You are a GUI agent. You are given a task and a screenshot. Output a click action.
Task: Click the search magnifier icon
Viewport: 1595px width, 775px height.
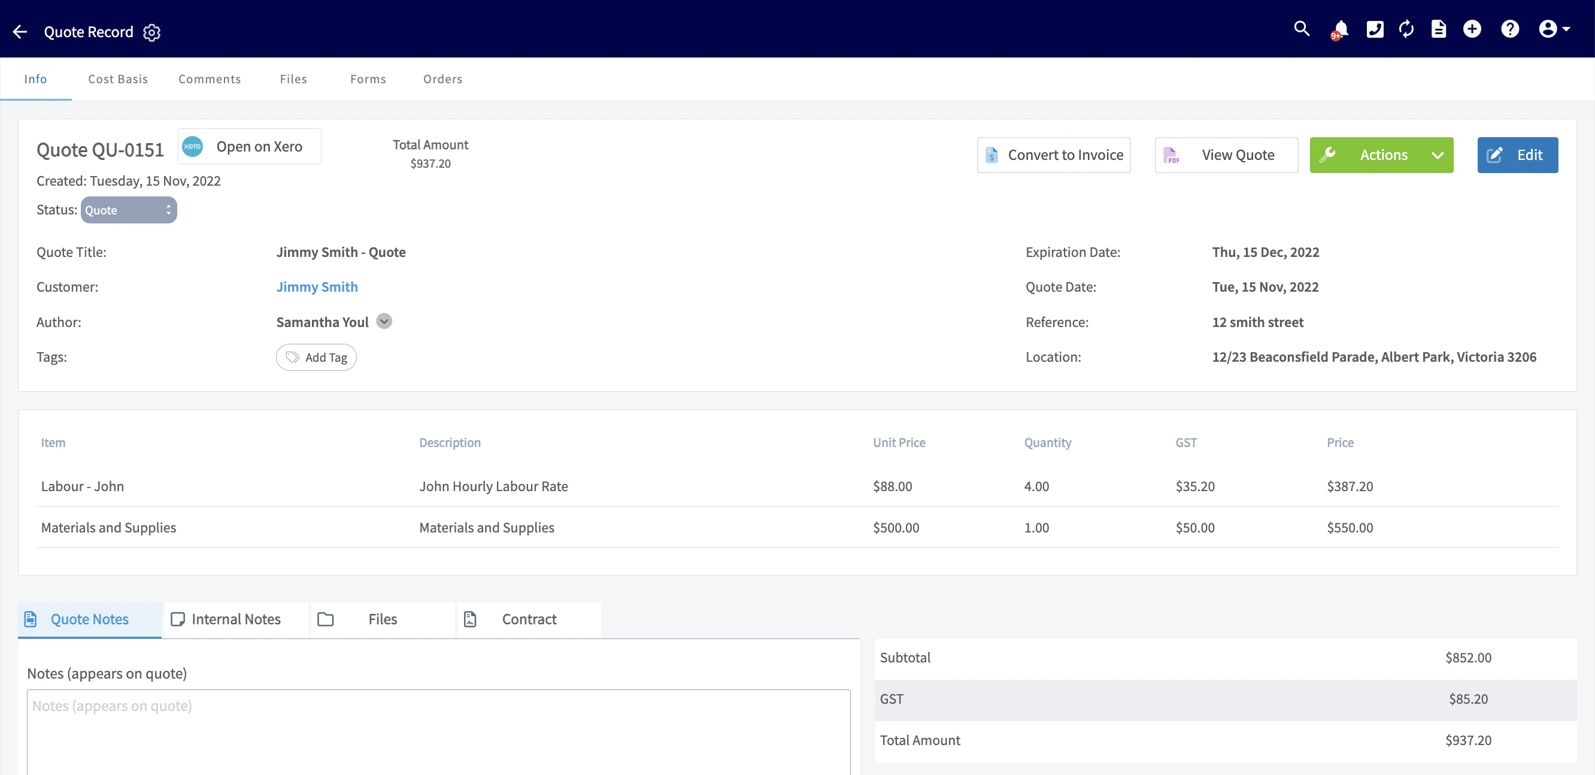[x=1302, y=29]
